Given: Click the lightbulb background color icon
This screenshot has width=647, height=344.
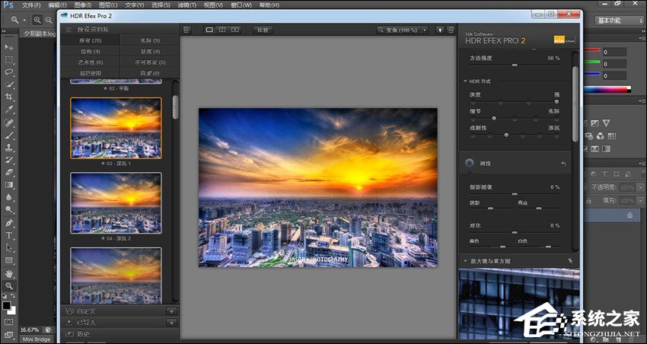Looking at the screenshot, I should point(439,30).
